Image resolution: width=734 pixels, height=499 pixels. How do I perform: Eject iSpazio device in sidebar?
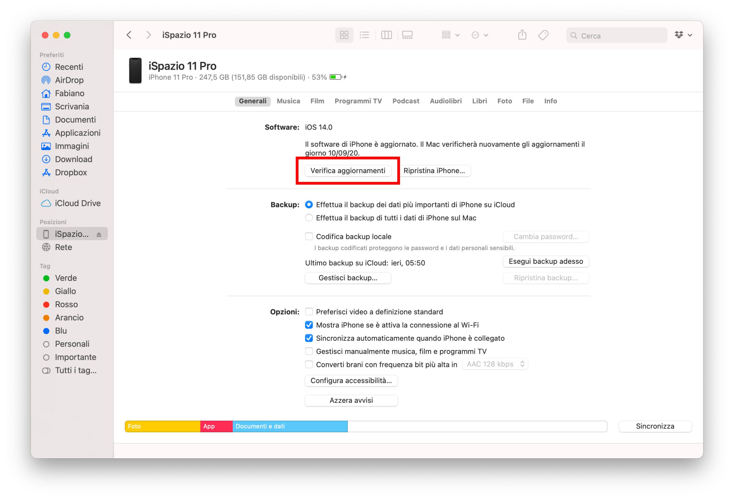coord(99,235)
